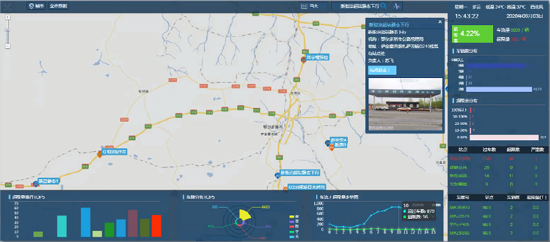550x242 pixels.
Task: Click the second button in top-left header
Action: click(58, 6)
